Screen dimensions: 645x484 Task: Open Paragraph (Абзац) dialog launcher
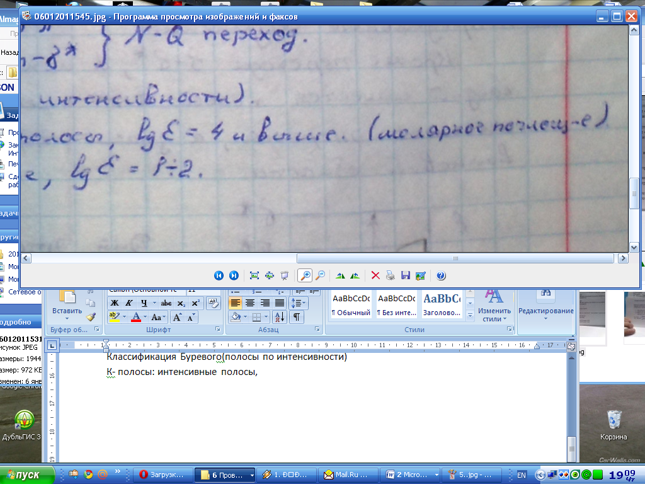(317, 329)
